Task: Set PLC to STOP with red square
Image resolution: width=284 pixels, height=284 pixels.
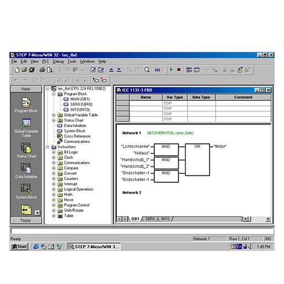Action: point(179,70)
